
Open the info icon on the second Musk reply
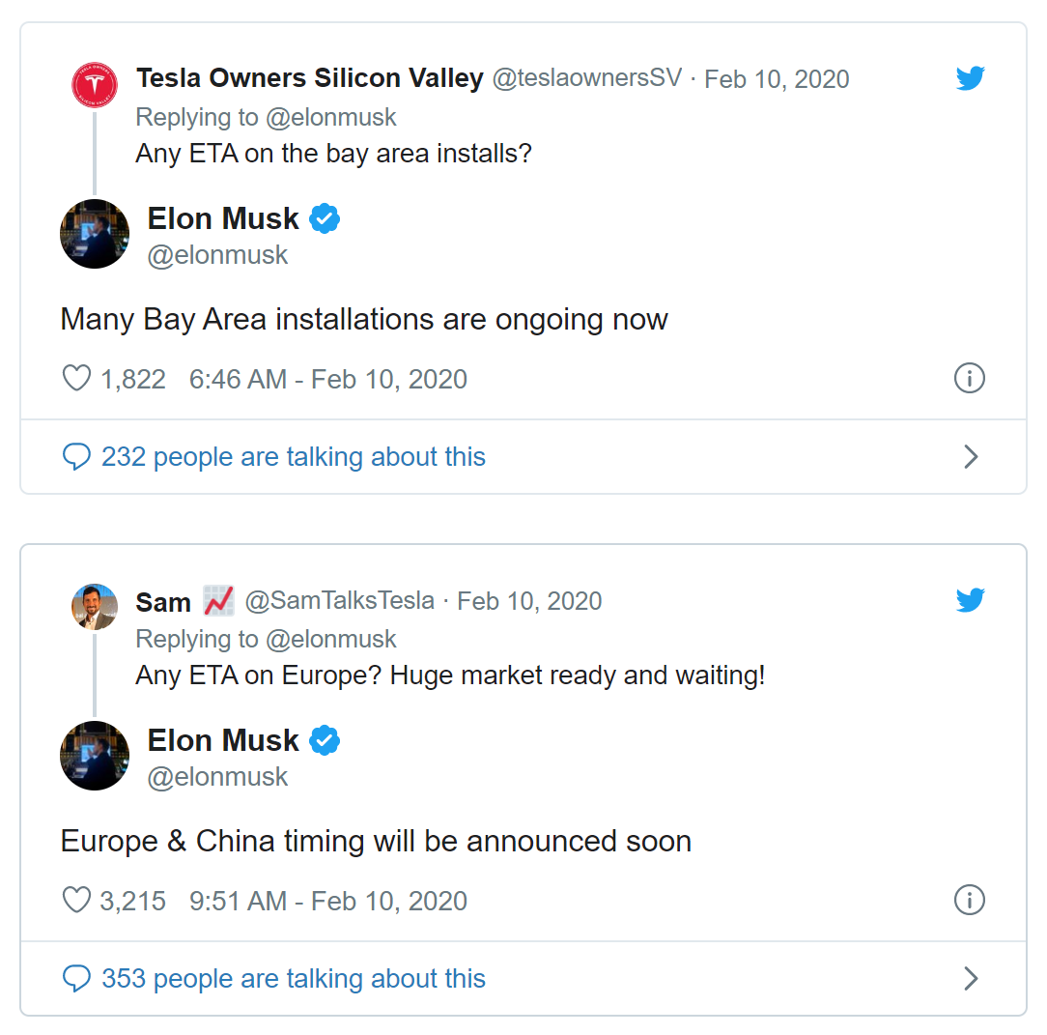pos(970,900)
